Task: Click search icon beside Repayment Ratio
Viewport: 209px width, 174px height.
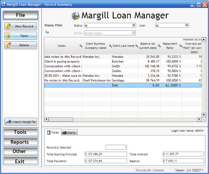Action: point(181,46)
